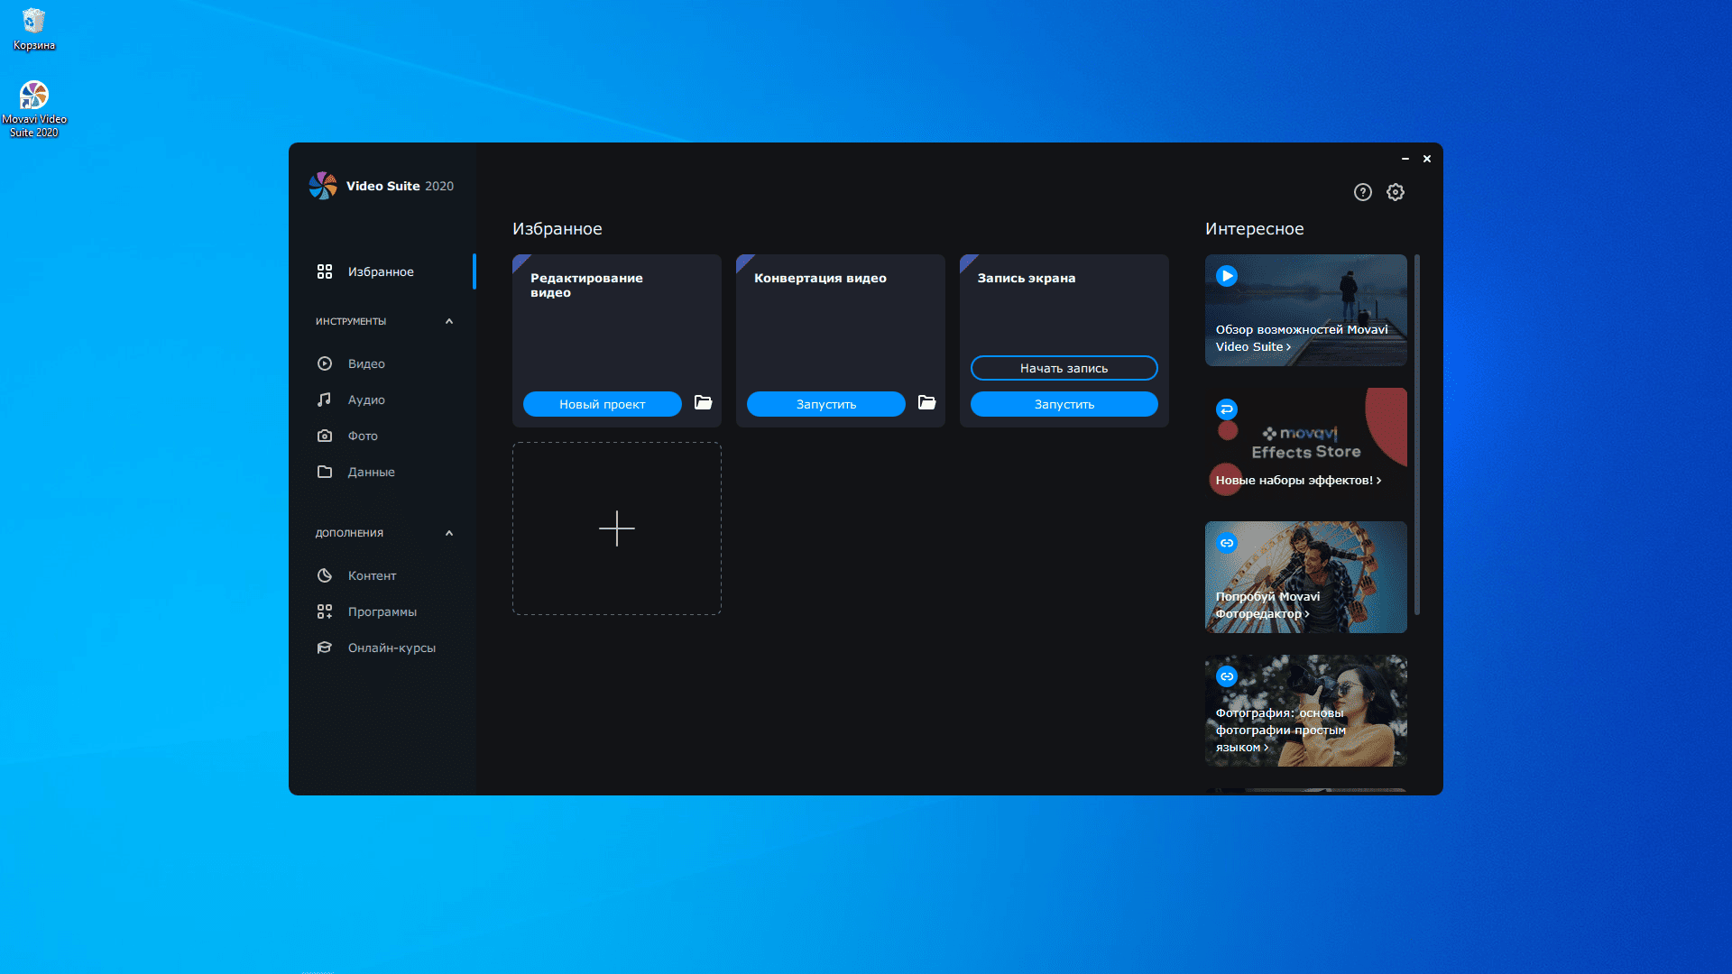
Task: Open Попробуй Movavi Фоторедактор link
Action: coord(1267,605)
